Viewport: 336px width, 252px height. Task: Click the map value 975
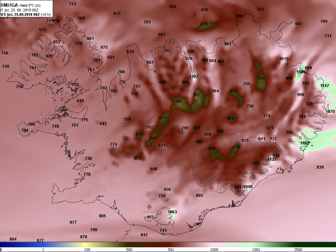click(151, 217)
